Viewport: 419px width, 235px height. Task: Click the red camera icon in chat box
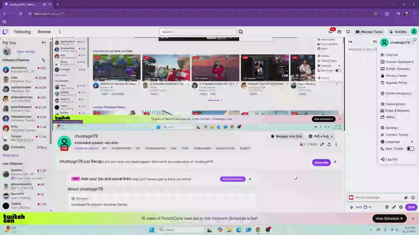point(351,197)
